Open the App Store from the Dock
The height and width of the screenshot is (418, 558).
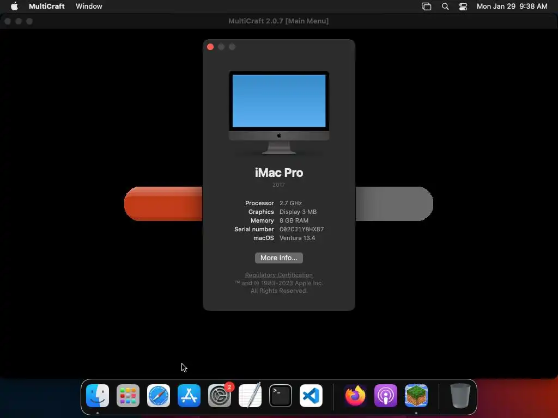189,396
